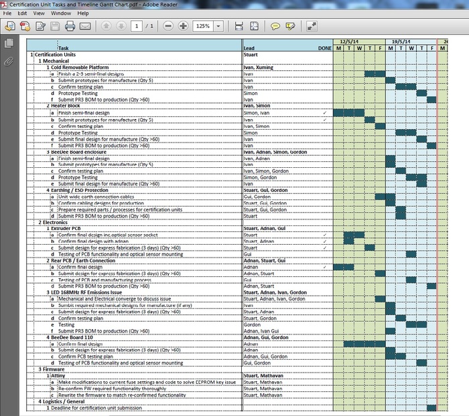Click 'BeeDee Board enclosure' heading

click(78, 152)
